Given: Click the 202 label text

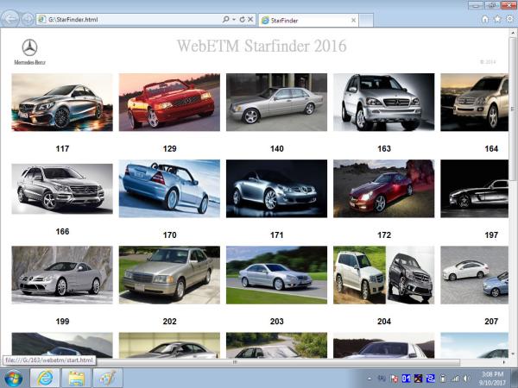Looking at the screenshot, I should pos(169,322).
